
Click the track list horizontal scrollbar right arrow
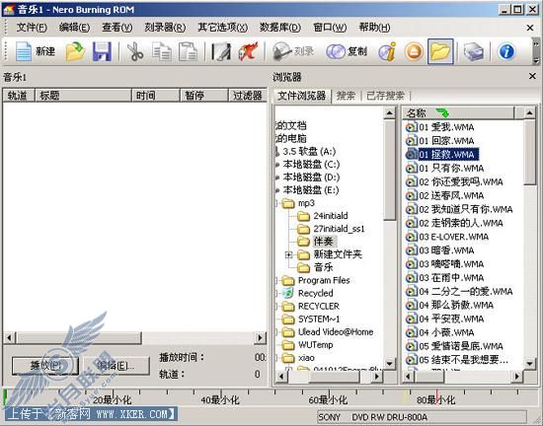click(x=260, y=337)
